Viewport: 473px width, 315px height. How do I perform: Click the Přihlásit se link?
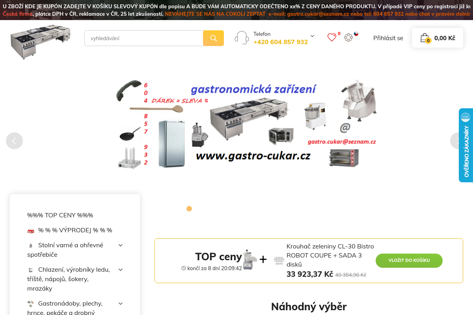point(388,38)
